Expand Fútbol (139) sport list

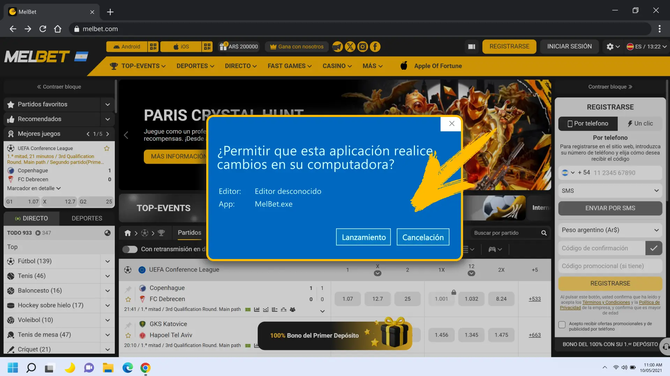click(x=107, y=261)
